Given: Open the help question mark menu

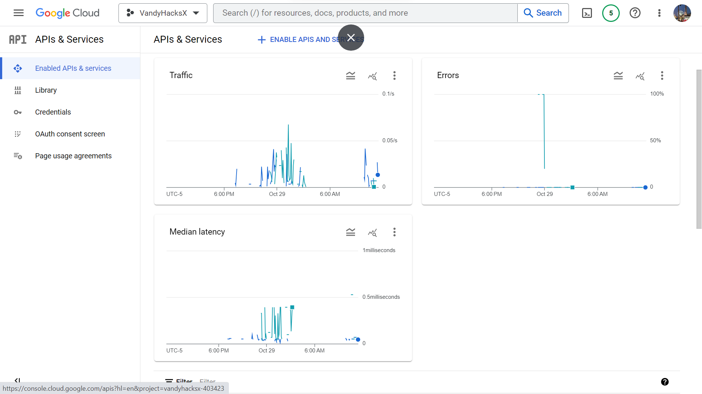Looking at the screenshot, I should [x=635, y=13].
